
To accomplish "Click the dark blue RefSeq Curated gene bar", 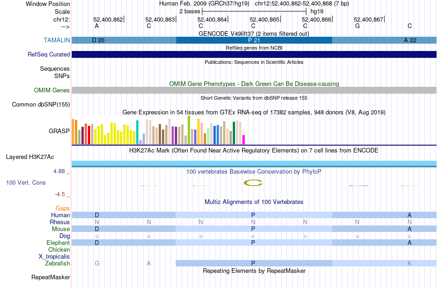I will 254,54.
